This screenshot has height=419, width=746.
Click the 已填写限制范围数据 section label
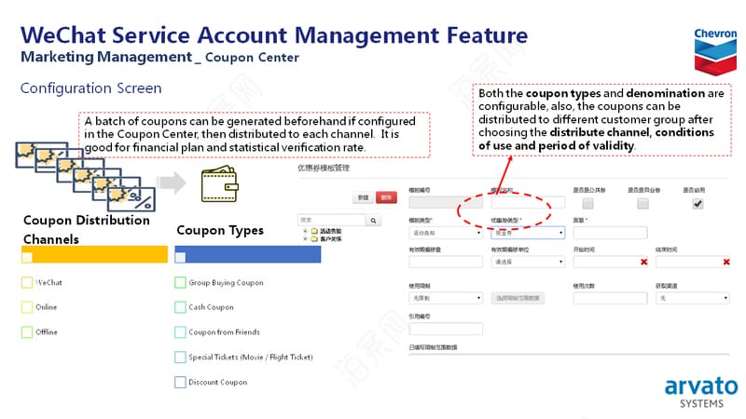(433, 347)
